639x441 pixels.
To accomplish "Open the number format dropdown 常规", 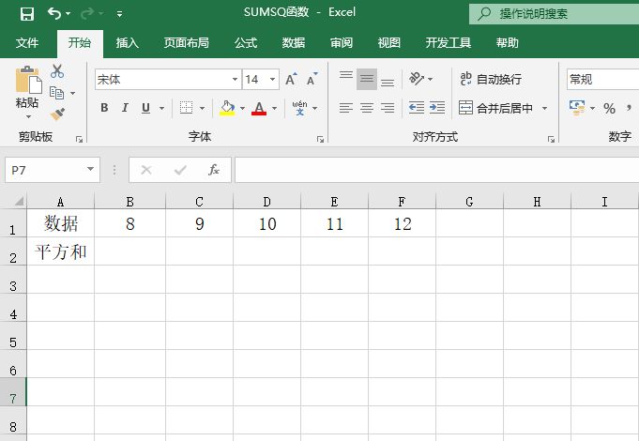I will coord(601,80).
